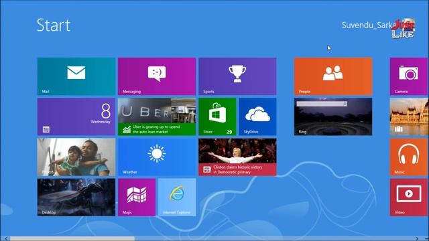Image resolution: width=429 pixels, height=241 pixels.
Task: Open the Messaging tile
Action: click(157, 76)
